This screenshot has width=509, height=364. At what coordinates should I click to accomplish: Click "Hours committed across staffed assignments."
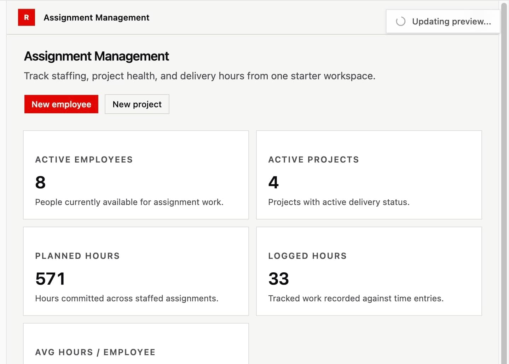pos(127,298)
